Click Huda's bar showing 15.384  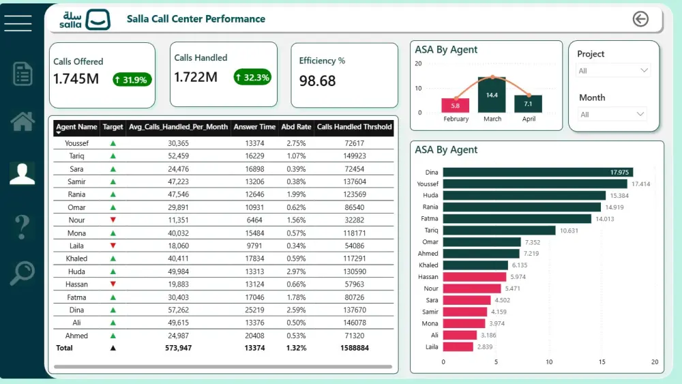(x=524, y=196)
